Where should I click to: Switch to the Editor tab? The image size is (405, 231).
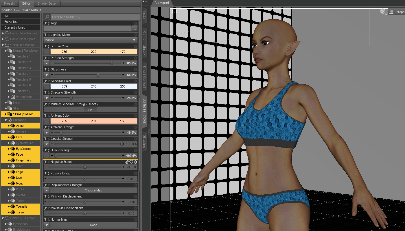coord(26,3)
